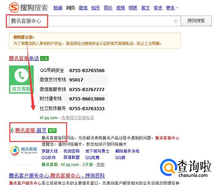The width and height of the screenshot is (215, 185).
Task: Focus the search input containing 腾讯客服中心
Action: [x=95, y=21]
